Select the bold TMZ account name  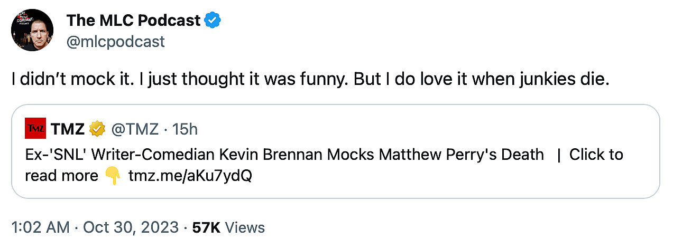(68, 129)
